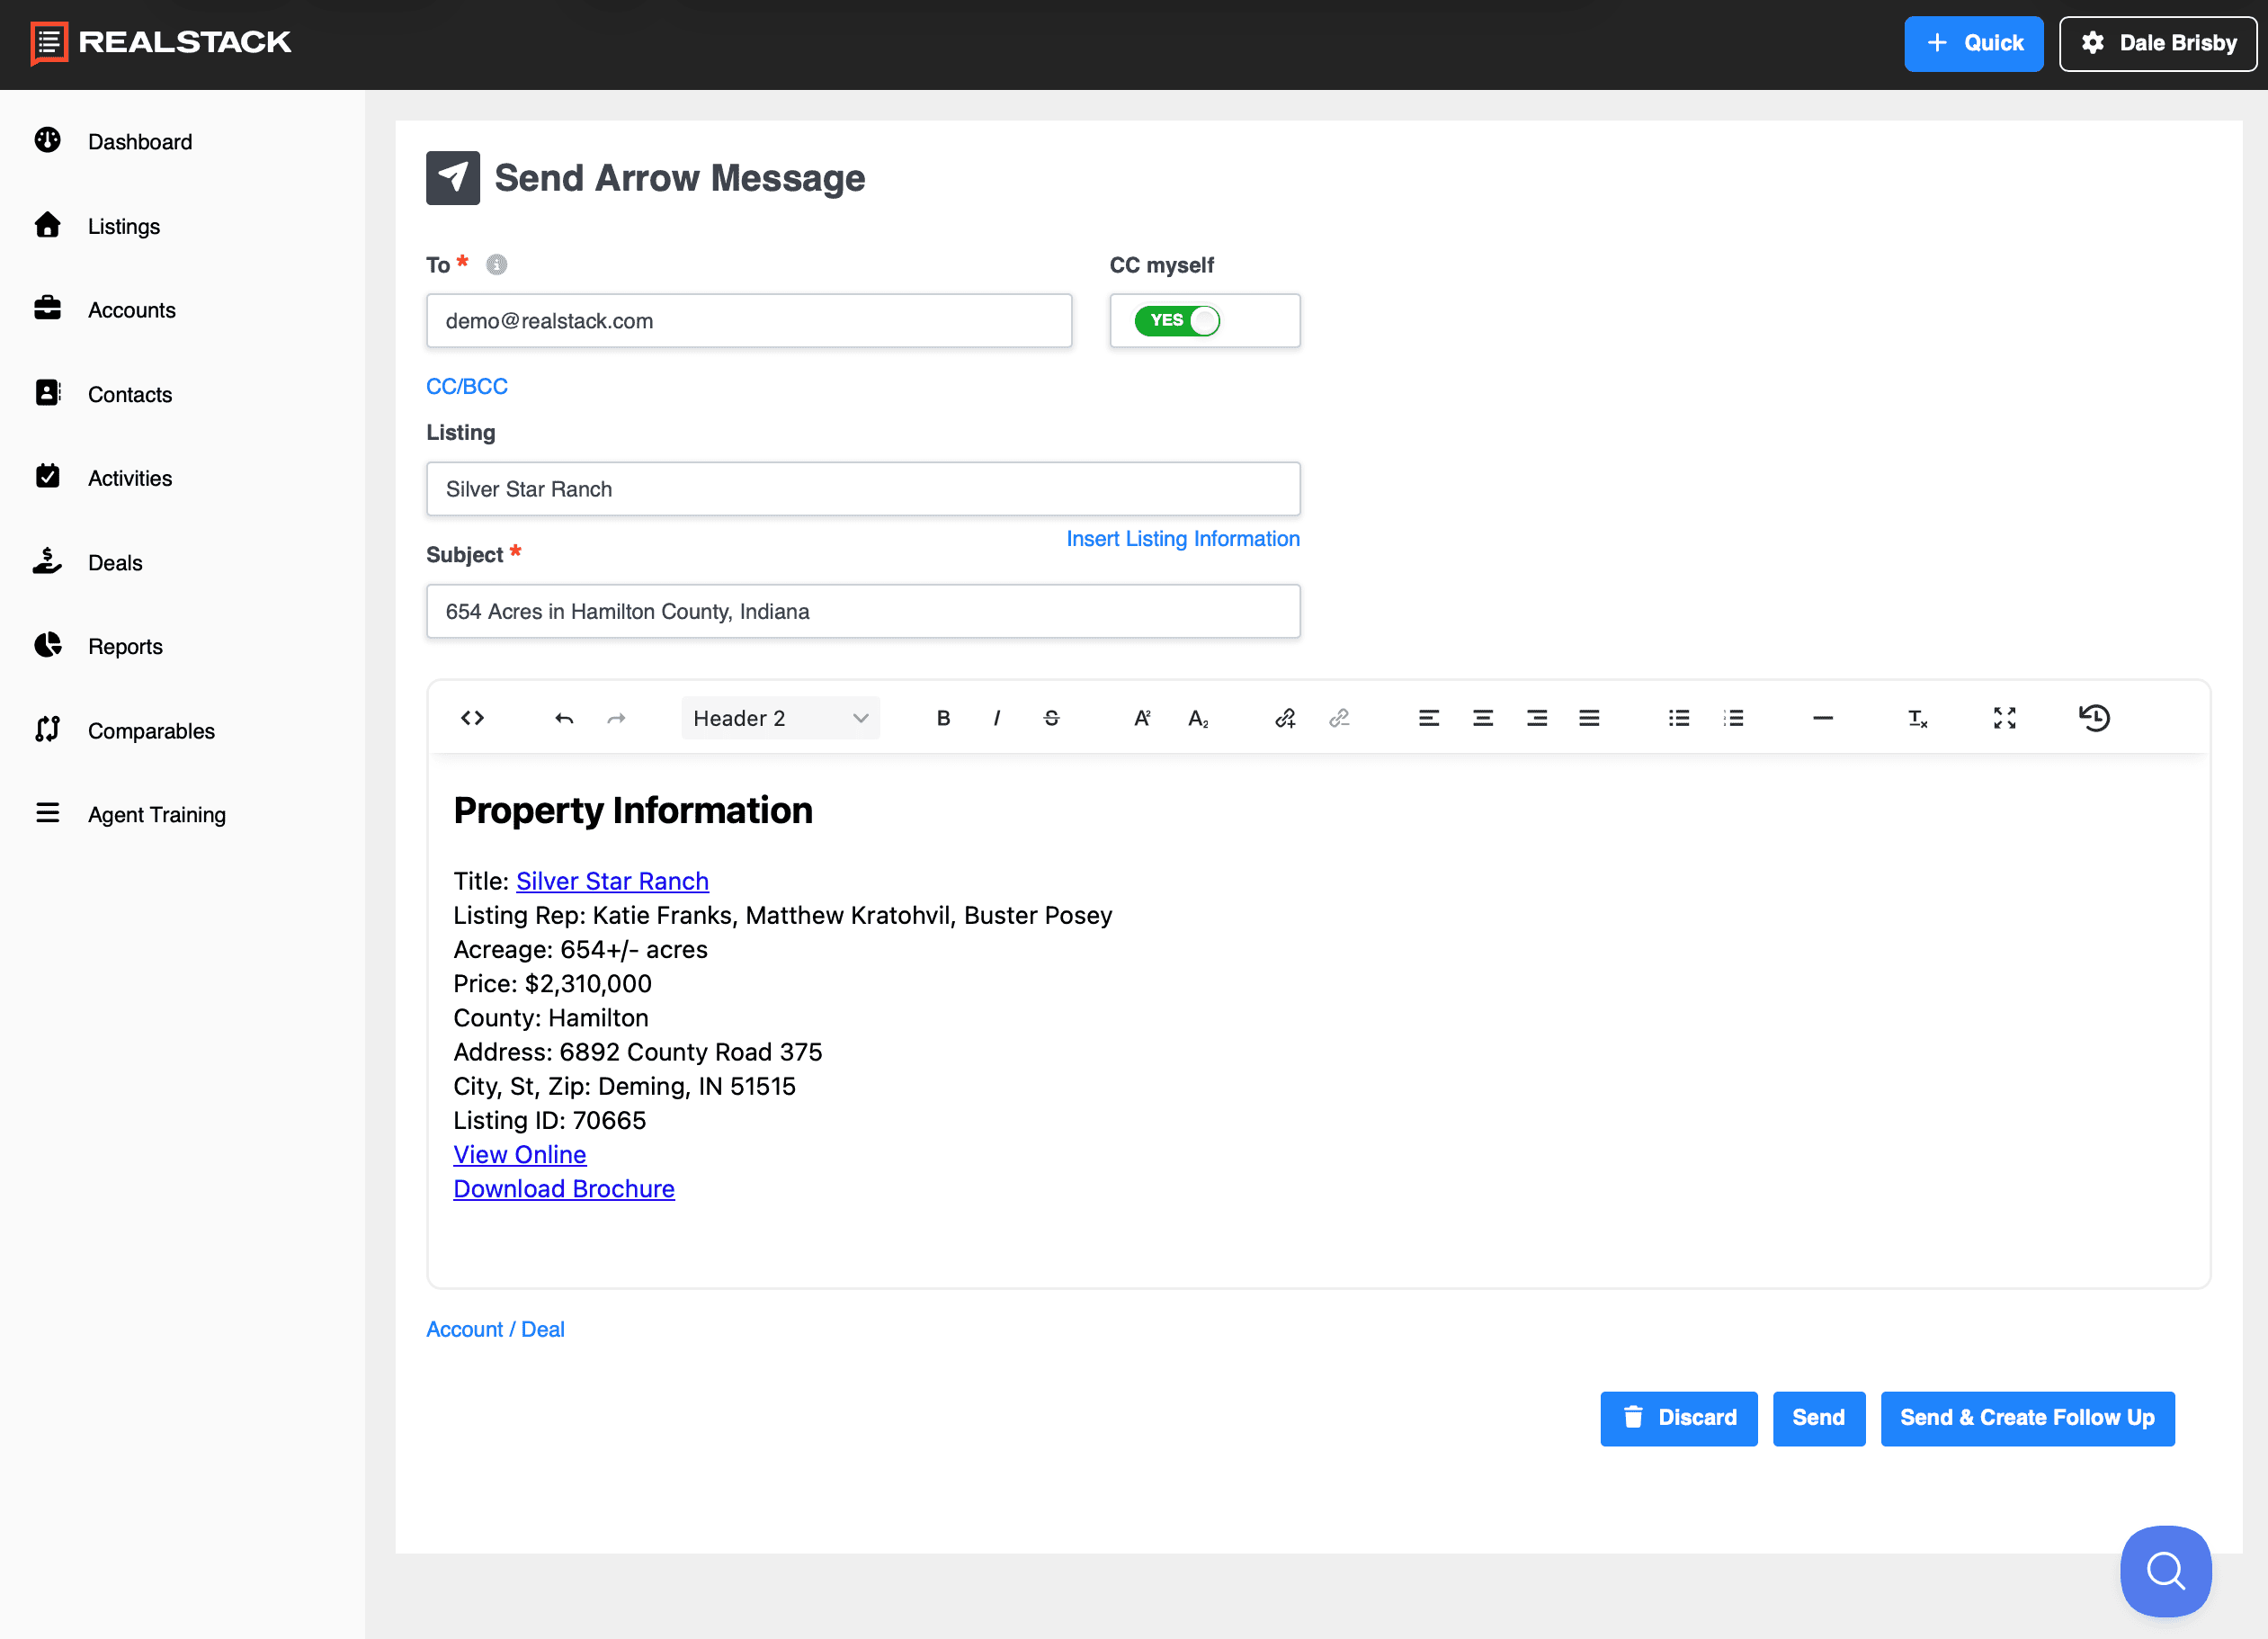The width and height of the screenshot is (2268, 1639).
Task: Clear text formatting in the editor
Action: (x=1916, y=718)
